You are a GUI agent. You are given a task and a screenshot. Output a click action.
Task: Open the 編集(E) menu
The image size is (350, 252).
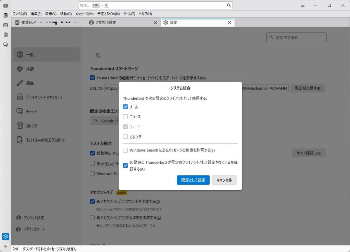click(36, 14)
